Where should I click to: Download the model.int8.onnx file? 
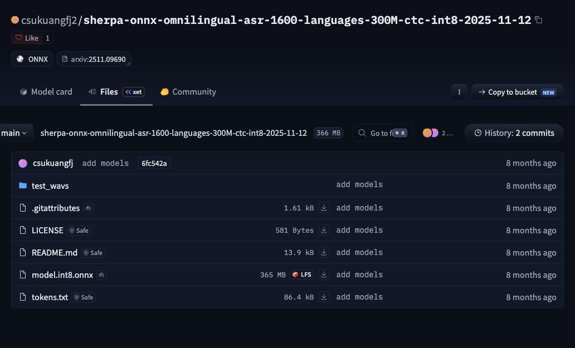[x=324, y=275]
